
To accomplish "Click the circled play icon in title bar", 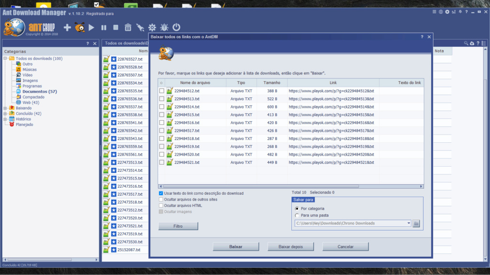I will point(447,12).
